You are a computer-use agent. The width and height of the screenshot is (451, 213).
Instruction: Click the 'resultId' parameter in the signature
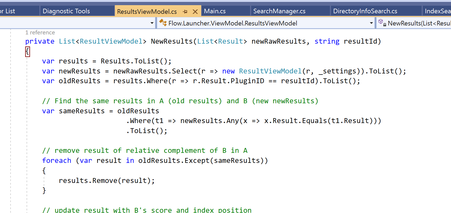tap(360, 41)
